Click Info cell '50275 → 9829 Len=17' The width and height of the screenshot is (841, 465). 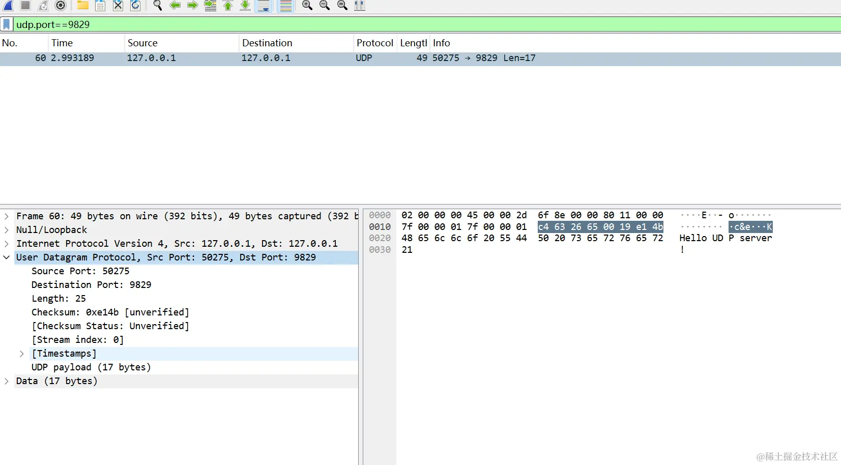click(484, 58)
